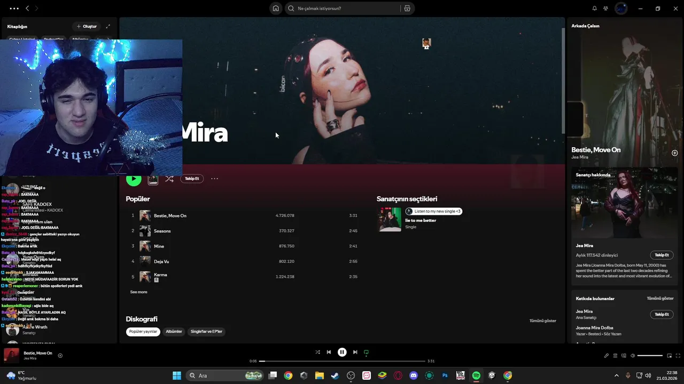Open Tümünü göster for Diskografi
Screen dimensions: 684x384
click(x=542, y=321)
